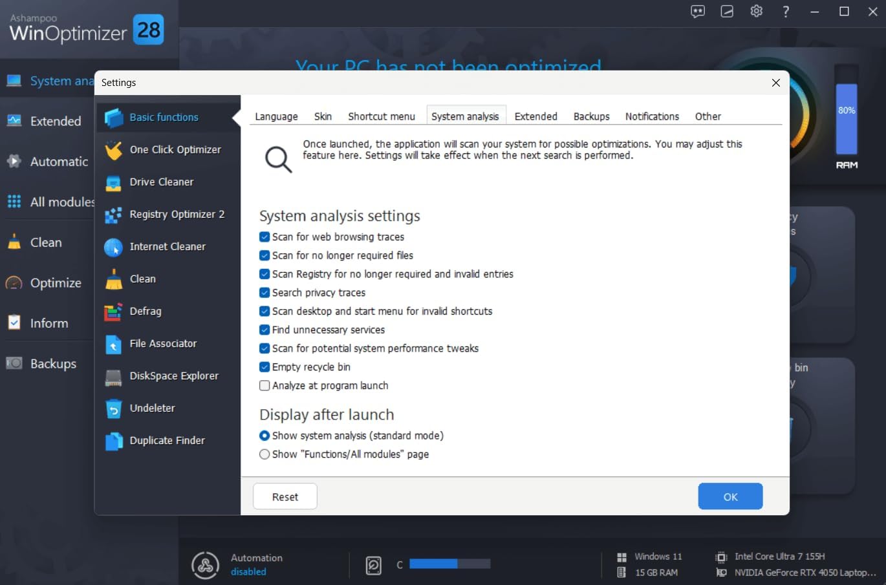Enable the Analyze at program launch checkbox
Viewport: 886px width, 585px height.
click(265, 385)
